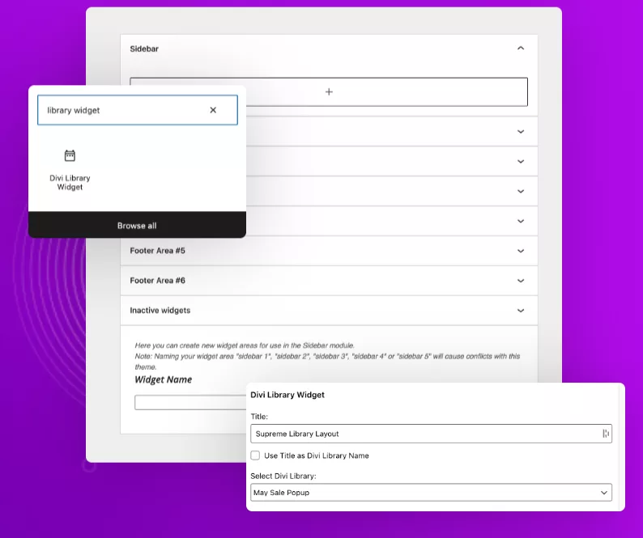Click the icon inside the Title field
Viewport: 643px width, 538px height.
(605, 434)
